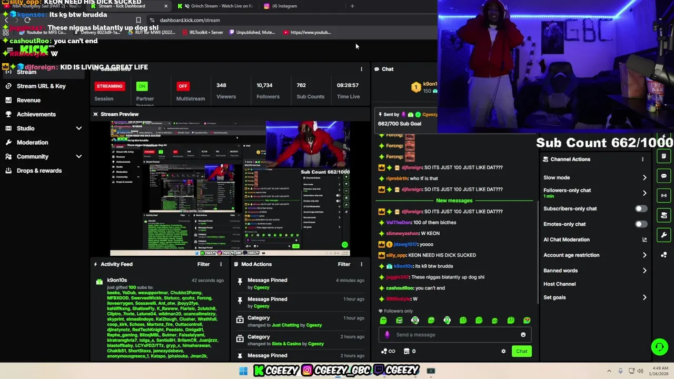674x379 pixels.
Task: Click the purple microphone icon in chat input
Action: click(x=387, y=335)
